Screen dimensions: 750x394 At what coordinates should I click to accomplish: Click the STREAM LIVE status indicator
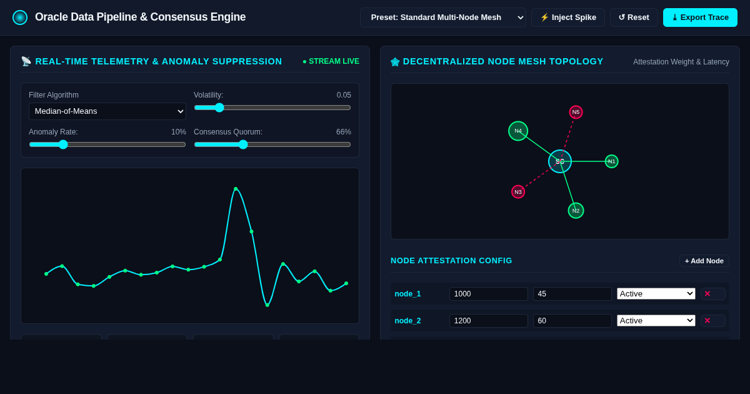point(331,61)
